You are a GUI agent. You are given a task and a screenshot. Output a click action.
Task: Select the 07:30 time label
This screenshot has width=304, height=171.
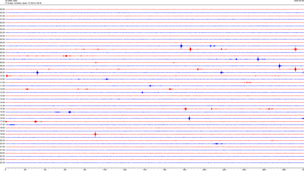click(2, 59)
